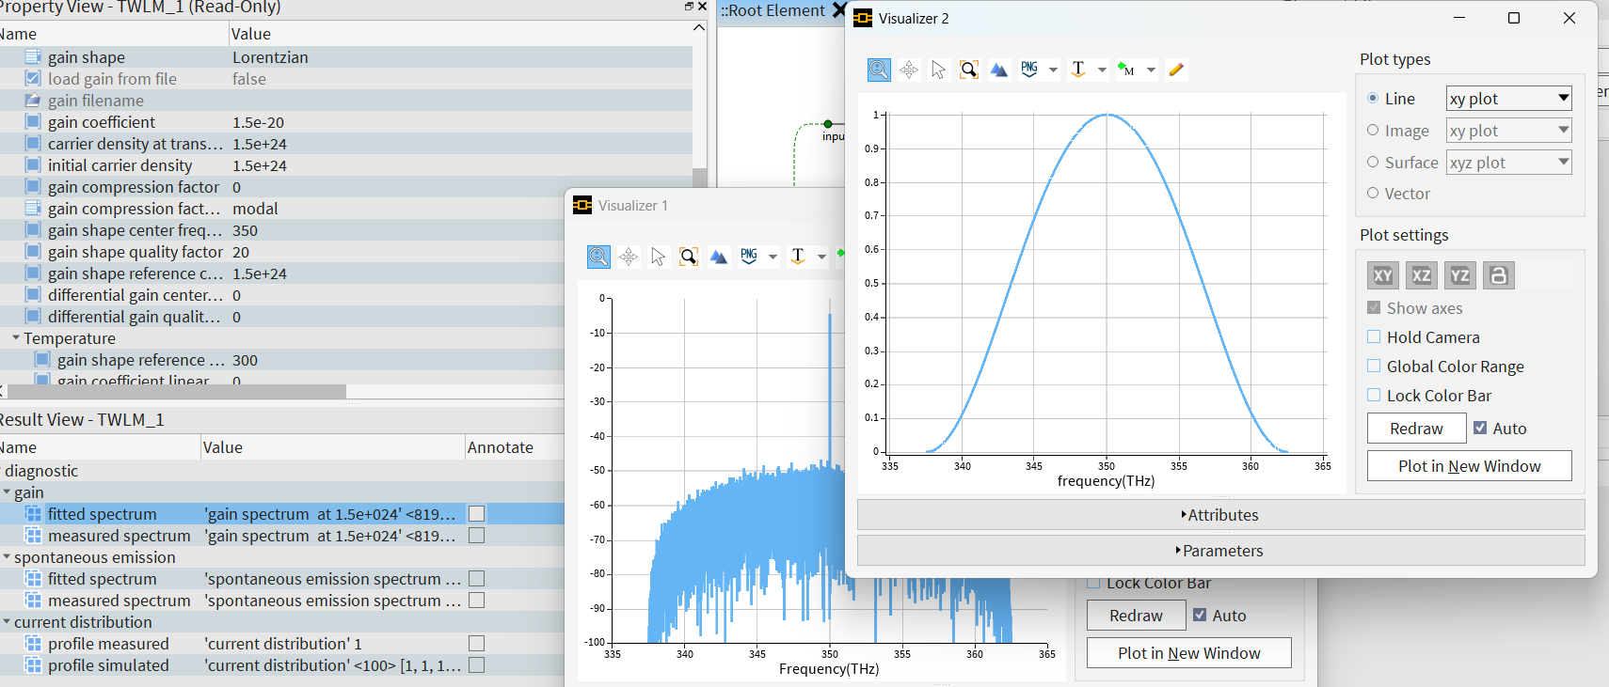
Task: Select the zoom tool in Visualizer 2 toolbar
Action: click(x=879, y=70)
